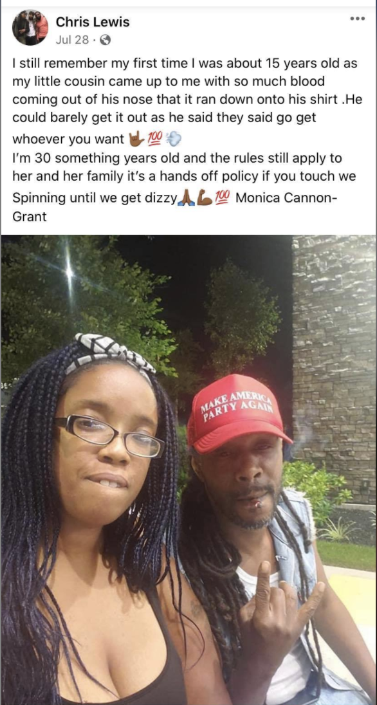377x705 pixels.
Task: Open the attached selfie photo
Action: click(x=188, y=470)
